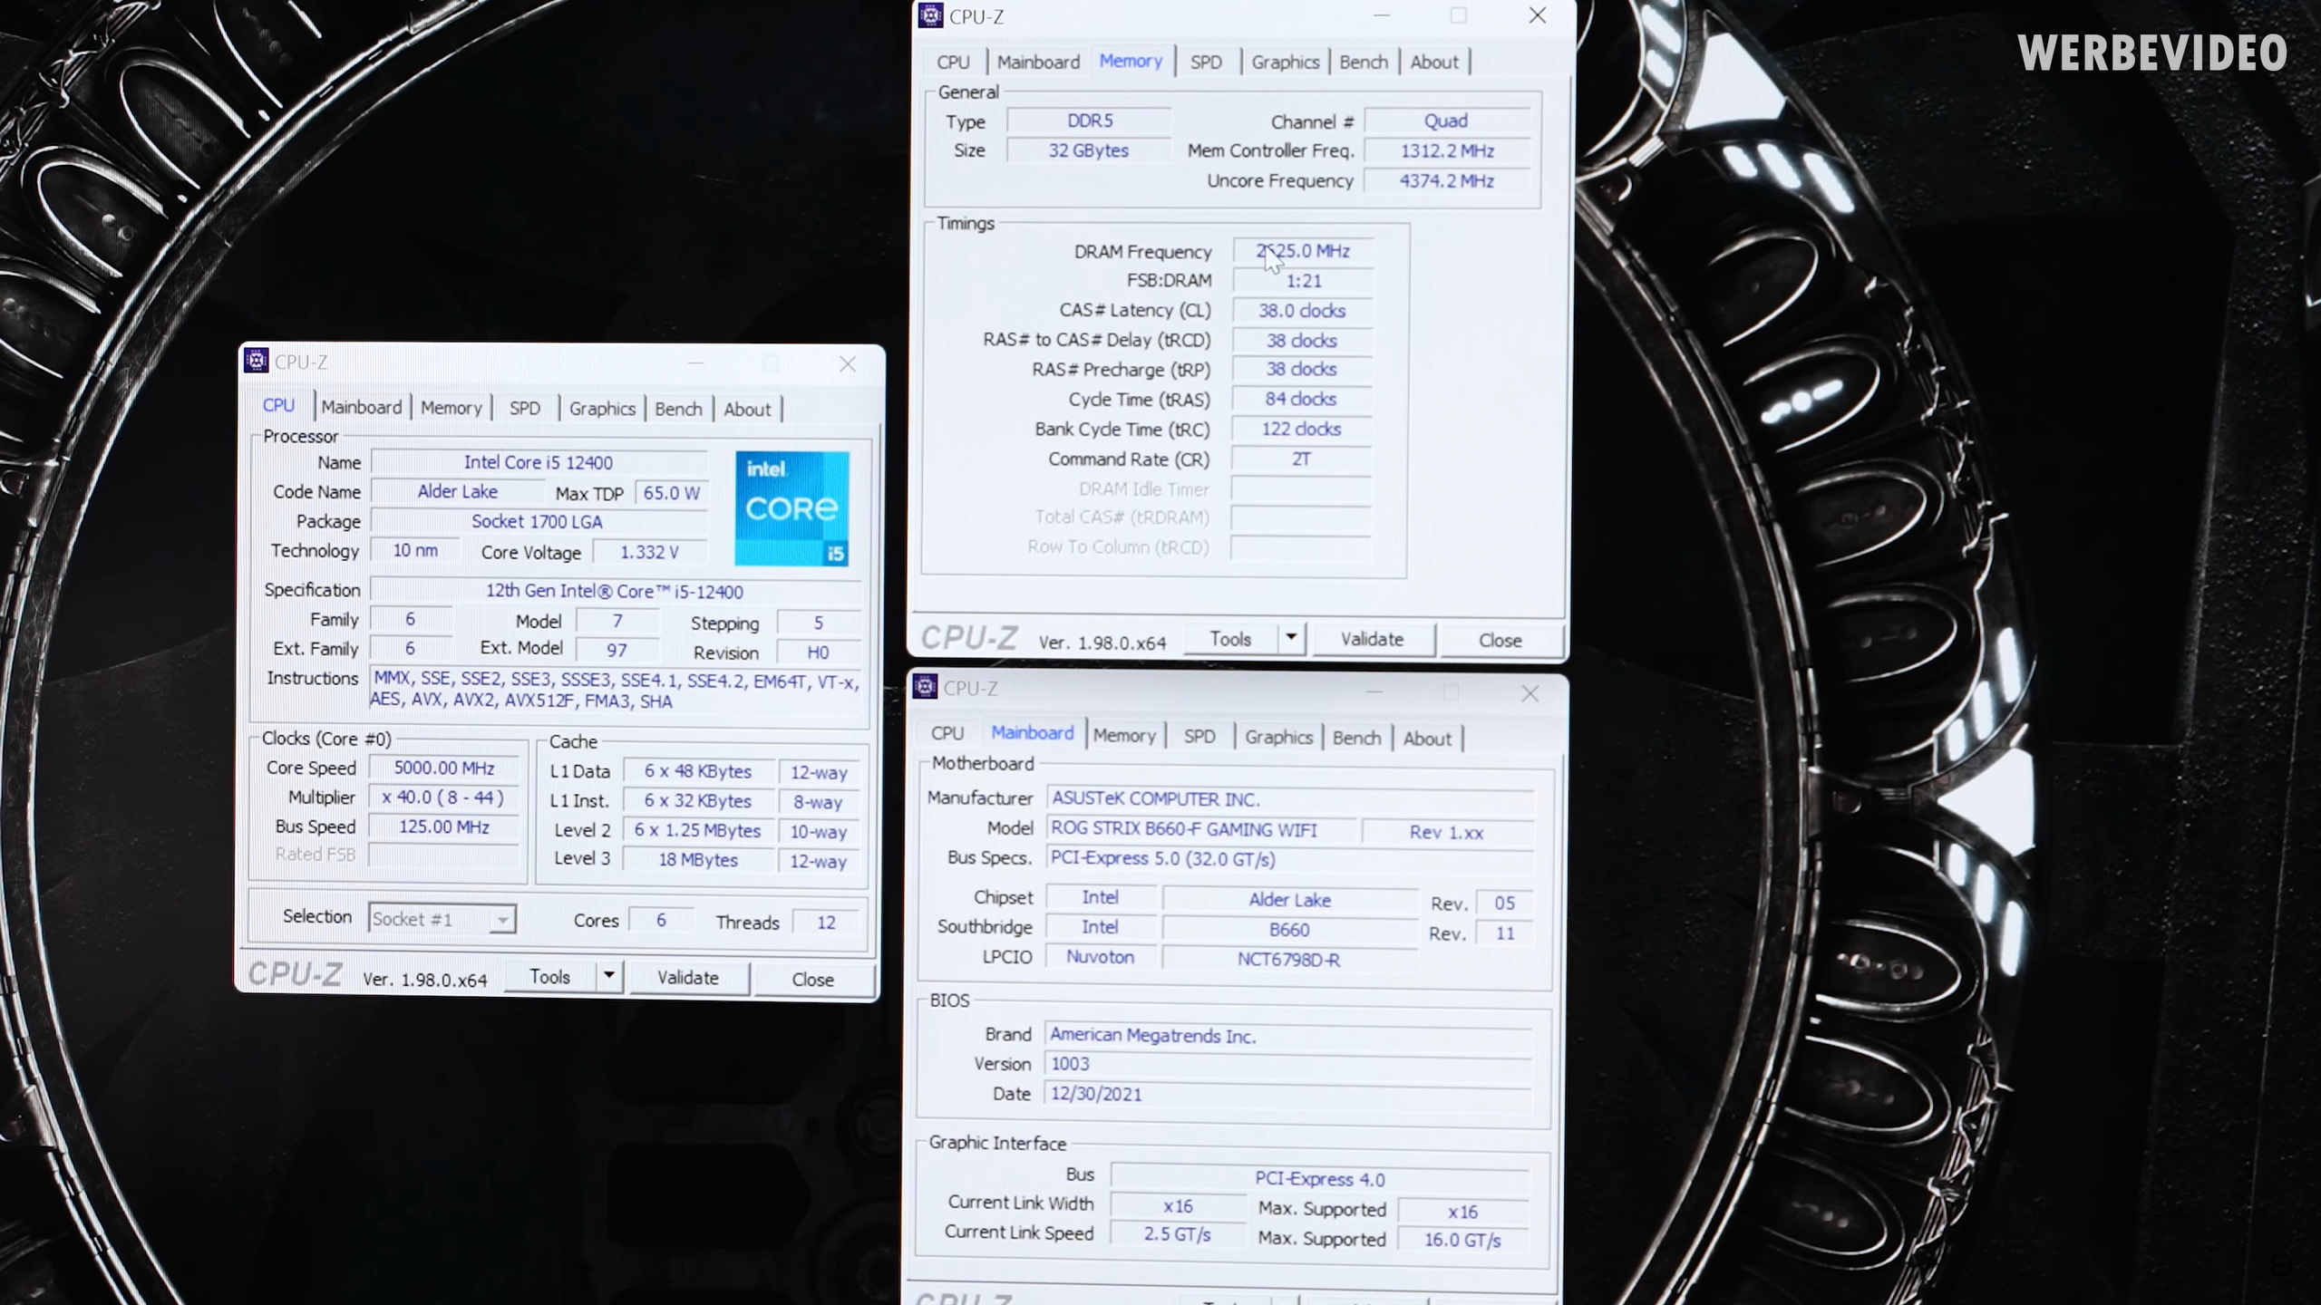Close the Memory CPU-Z window with X

tap(1538, 15)
